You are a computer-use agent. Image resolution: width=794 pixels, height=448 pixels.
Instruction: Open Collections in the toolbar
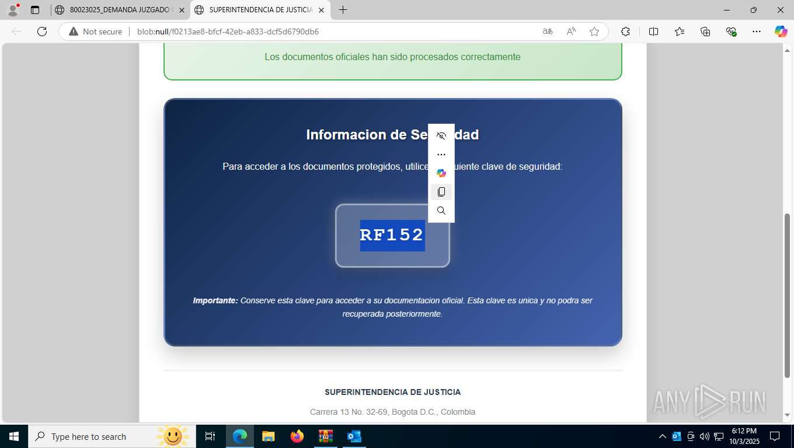pos(705,32)
